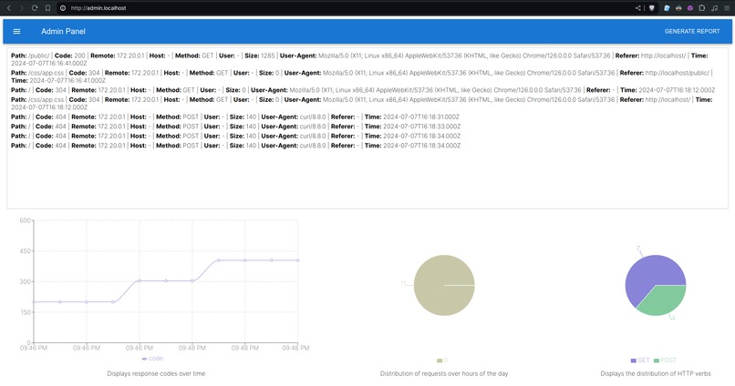Click y-axis label 600 on line chart
This screenshot has height=386, width=735.
(25, 220)
